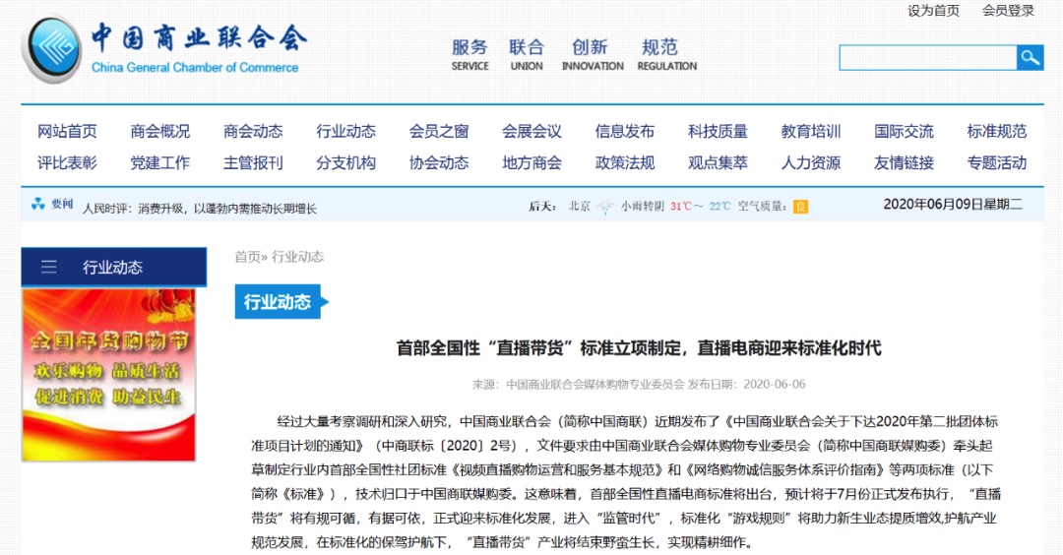The height and width of the screenshot is (555, 1063).
Task: Open the 服务 SERVICE header item
Action: (x=469, y=54)
